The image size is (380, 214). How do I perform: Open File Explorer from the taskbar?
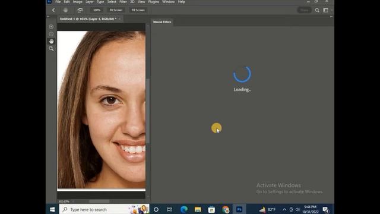coord(198,209)
